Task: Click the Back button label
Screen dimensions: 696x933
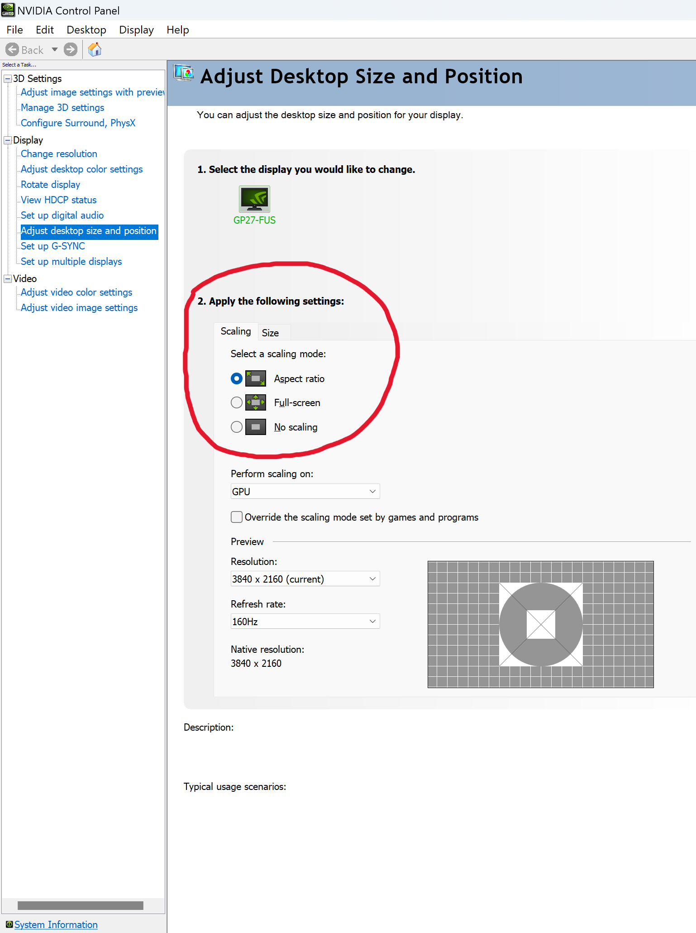Action: 33,50
